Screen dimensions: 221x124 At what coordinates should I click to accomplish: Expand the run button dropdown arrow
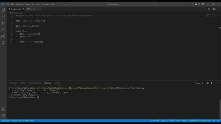[211, 9]
